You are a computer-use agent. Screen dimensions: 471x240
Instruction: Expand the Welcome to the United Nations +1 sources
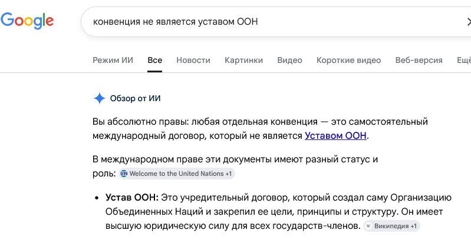point(177,174)
